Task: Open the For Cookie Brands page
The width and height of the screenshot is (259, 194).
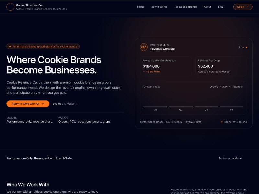Action: (186, 7)
